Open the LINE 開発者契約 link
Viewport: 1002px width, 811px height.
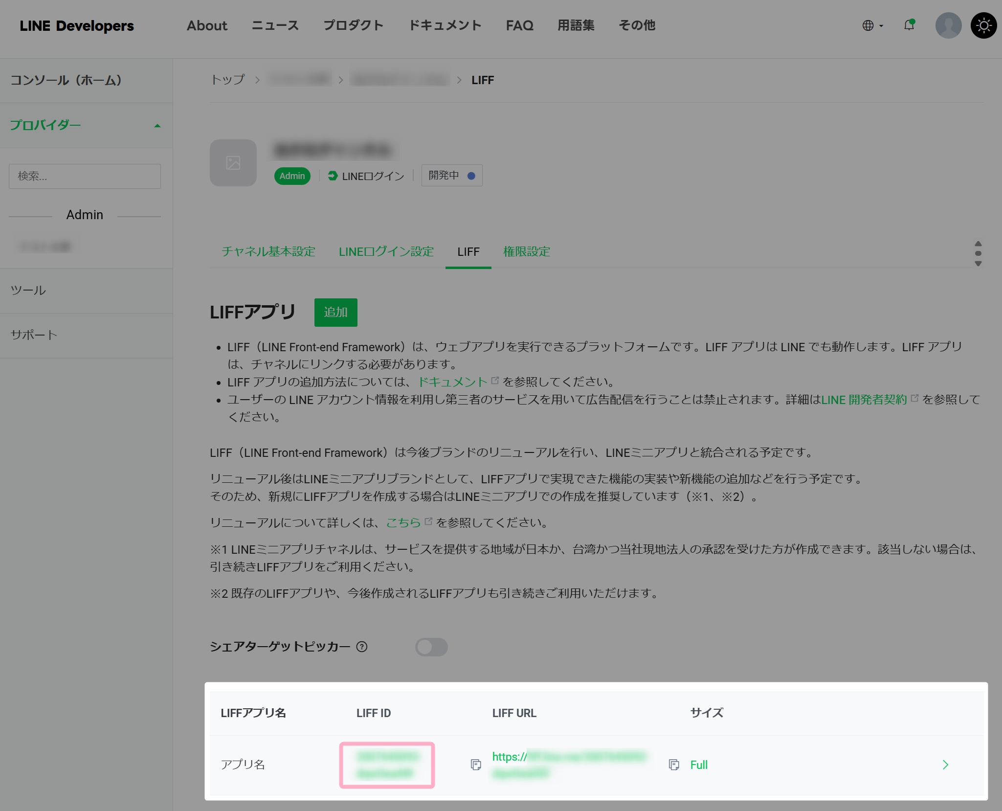(x=864, y=400)
